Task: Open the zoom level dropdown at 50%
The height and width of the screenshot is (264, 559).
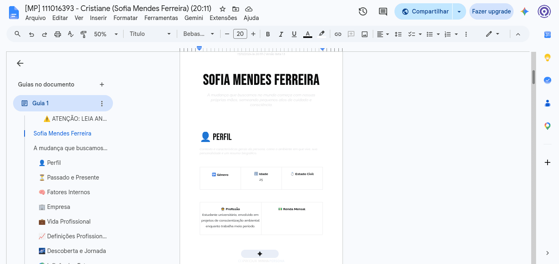Action: 106,34
